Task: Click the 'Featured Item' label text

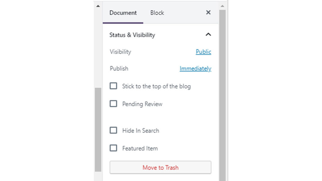Action: coord(140,148)
